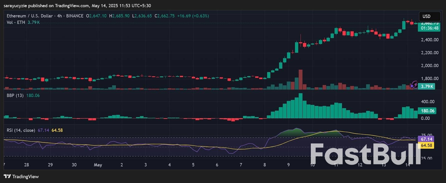Click the tallest red volume bar on May 9

click(300, 79)
